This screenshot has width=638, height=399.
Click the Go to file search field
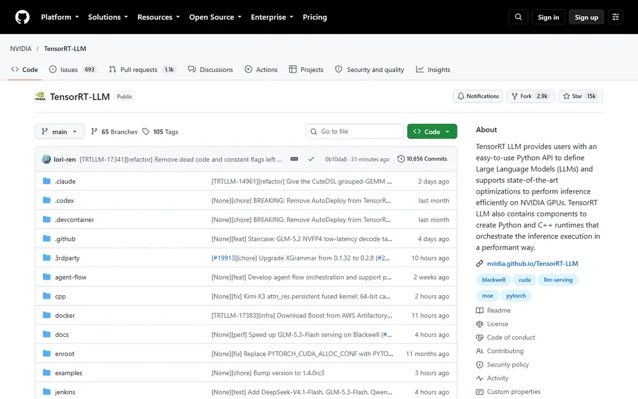[354, 132]
